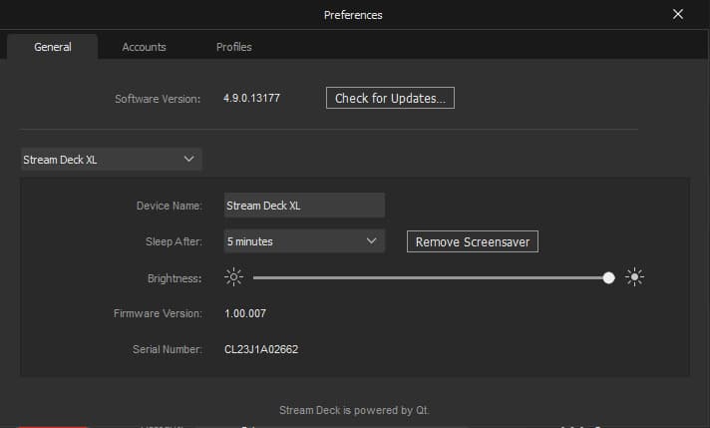The height and width of the screenshot is (428, 710).
Task: Switch to the General tab
Action: (53, 47)
